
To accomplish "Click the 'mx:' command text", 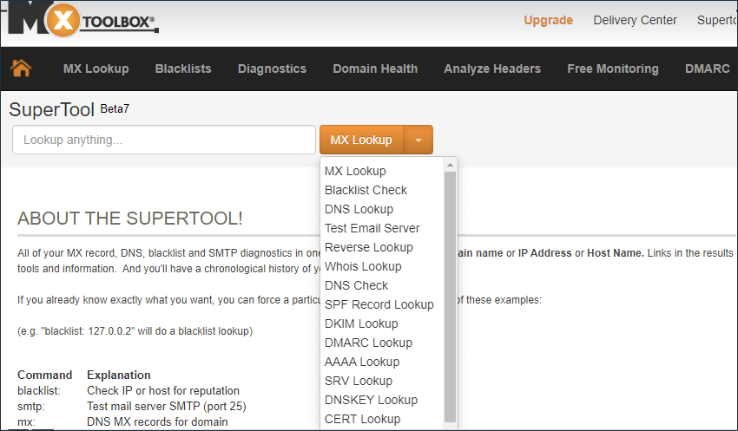I will [x=26, y=421].
